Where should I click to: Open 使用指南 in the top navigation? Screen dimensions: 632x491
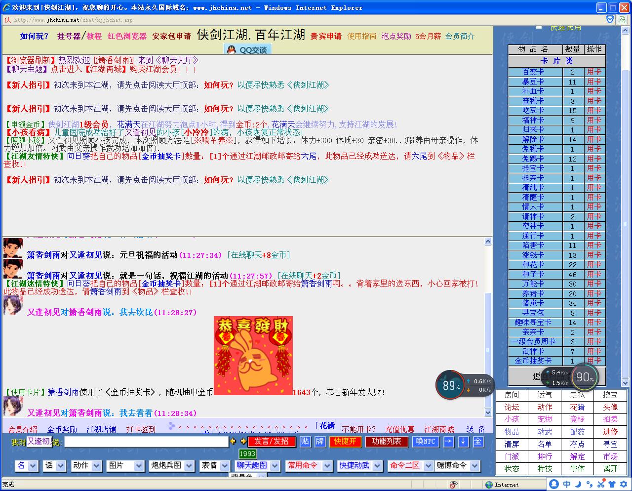click(362, 36)
